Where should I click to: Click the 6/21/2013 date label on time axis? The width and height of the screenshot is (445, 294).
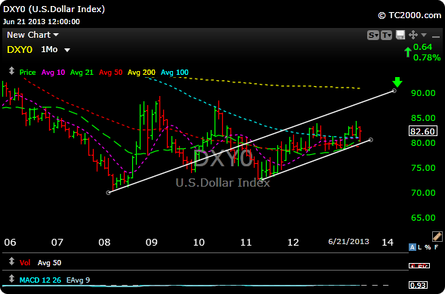(349, 242)
